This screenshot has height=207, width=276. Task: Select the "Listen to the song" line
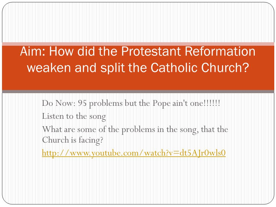point(74,116)
